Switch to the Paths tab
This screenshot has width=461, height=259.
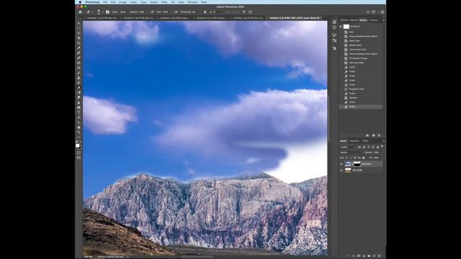tap(365, 141)
